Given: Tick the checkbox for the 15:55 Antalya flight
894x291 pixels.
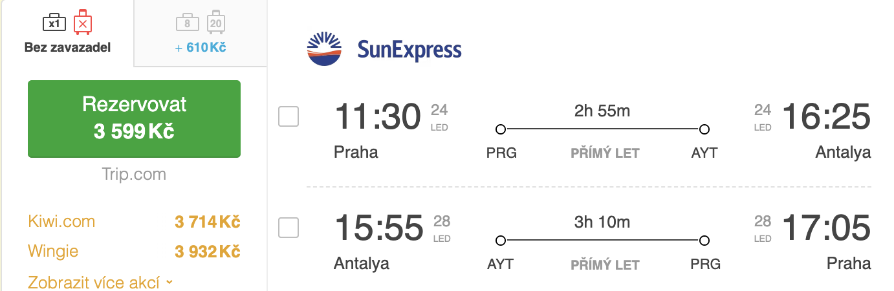Looking at the screenshot, I should click(289, 228).
